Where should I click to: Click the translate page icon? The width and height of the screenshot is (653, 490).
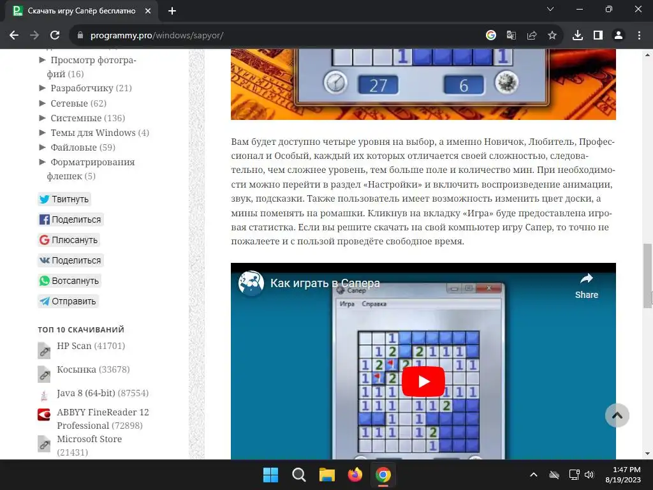[511, 36]
